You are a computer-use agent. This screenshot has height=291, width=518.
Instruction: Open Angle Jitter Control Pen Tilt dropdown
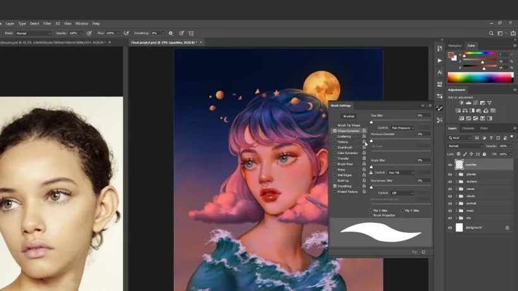(401, 172)
